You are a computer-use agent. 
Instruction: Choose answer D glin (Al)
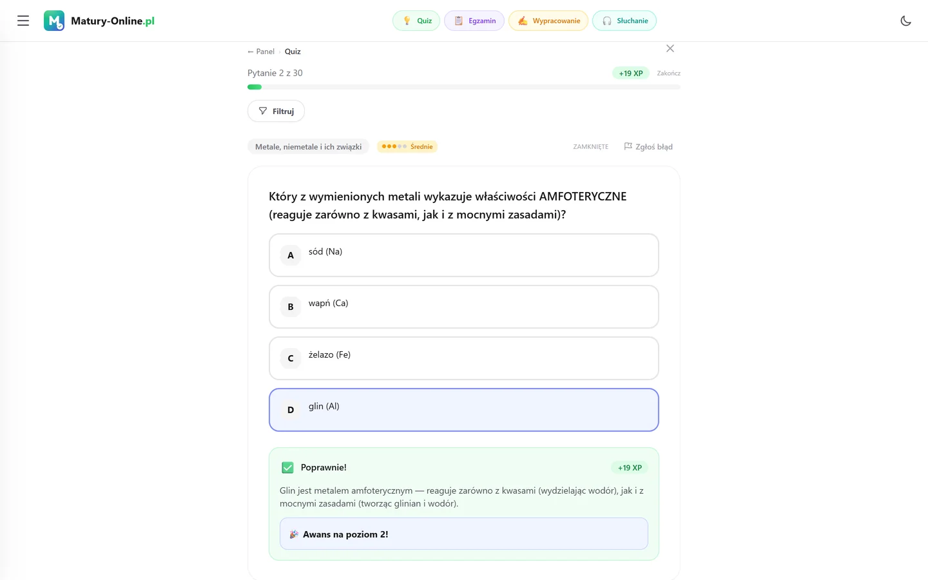coord(464,410)
